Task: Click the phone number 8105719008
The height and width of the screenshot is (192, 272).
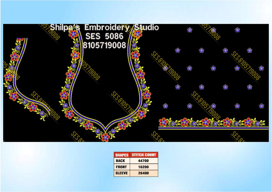Action: [104, 45]
